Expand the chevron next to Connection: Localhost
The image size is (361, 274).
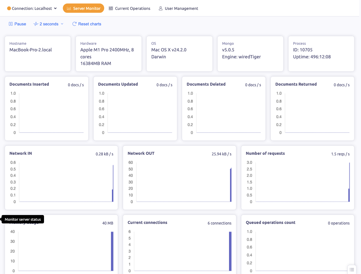click(56, 8)
